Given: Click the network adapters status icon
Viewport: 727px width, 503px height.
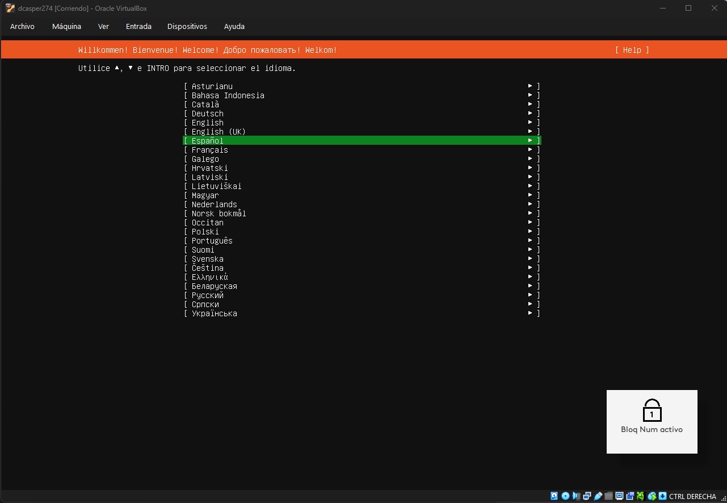Looking at the screenshot, I should click(x=587, y=496).
